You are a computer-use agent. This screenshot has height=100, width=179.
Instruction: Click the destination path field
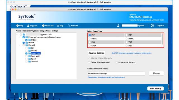(116, 73)
